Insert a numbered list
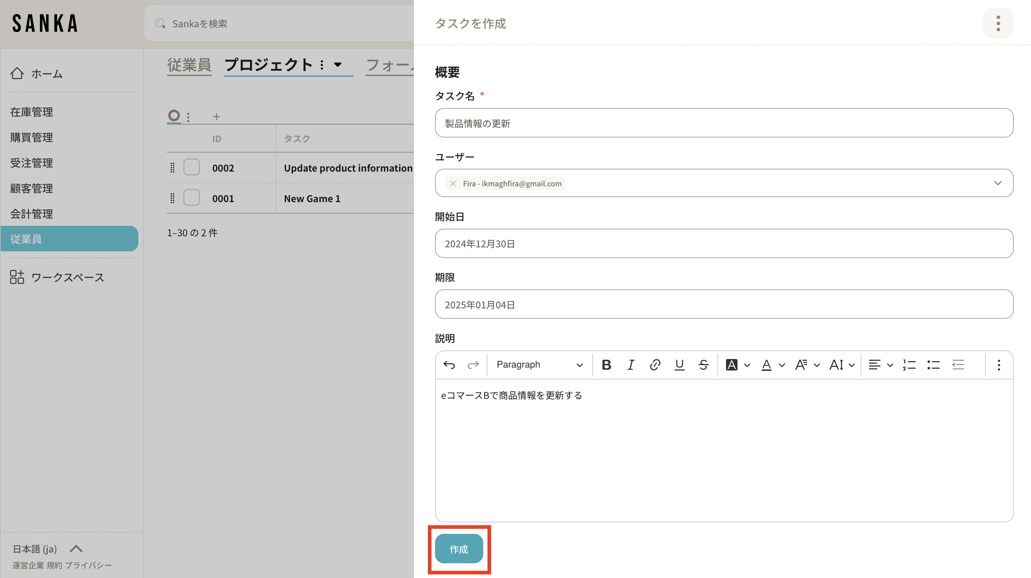 909,365
